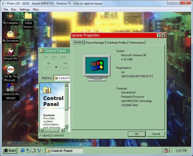Open the PCem Settings menu
Image resolution: width=193 pixels, height=156 pixels.
click(25, 9)
